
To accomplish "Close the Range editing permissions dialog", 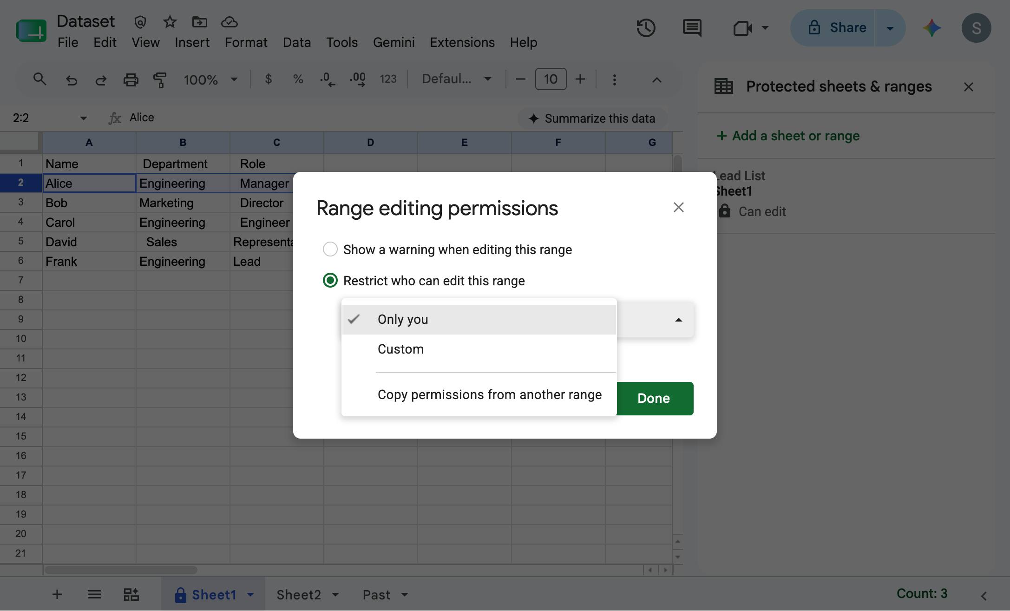I will [678, 207].
